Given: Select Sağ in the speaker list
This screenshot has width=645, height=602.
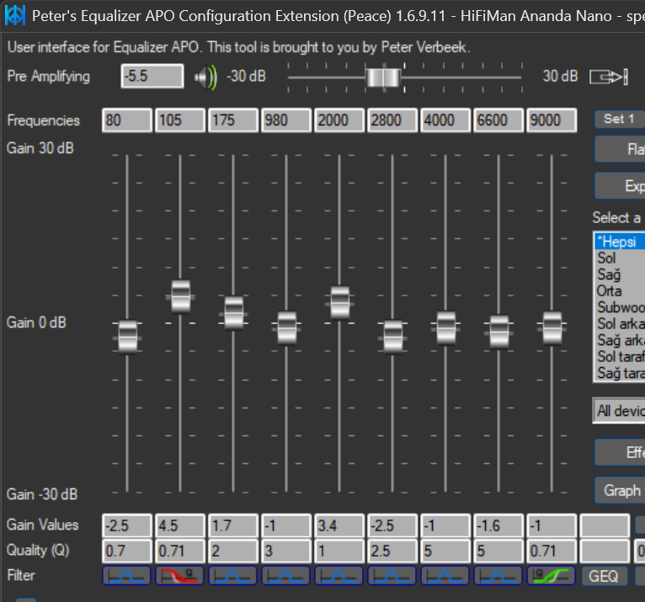Looking at the screenshot, I should tap(620, 274).
